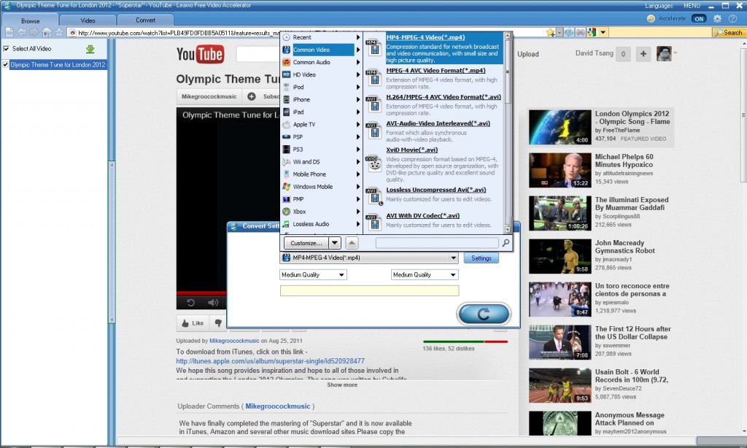This screenshot has height=448, width=747.
Task: Click the Accelerate key icon
Action: click(x=651, y=18)
